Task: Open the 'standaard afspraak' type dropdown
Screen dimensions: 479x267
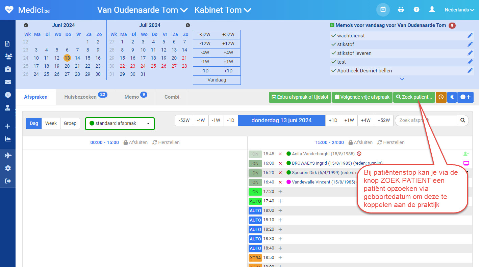Action: tap(120, 124)
